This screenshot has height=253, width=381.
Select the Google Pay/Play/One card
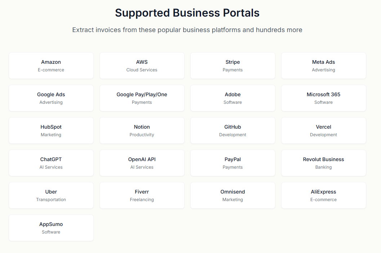coord(142,98)
